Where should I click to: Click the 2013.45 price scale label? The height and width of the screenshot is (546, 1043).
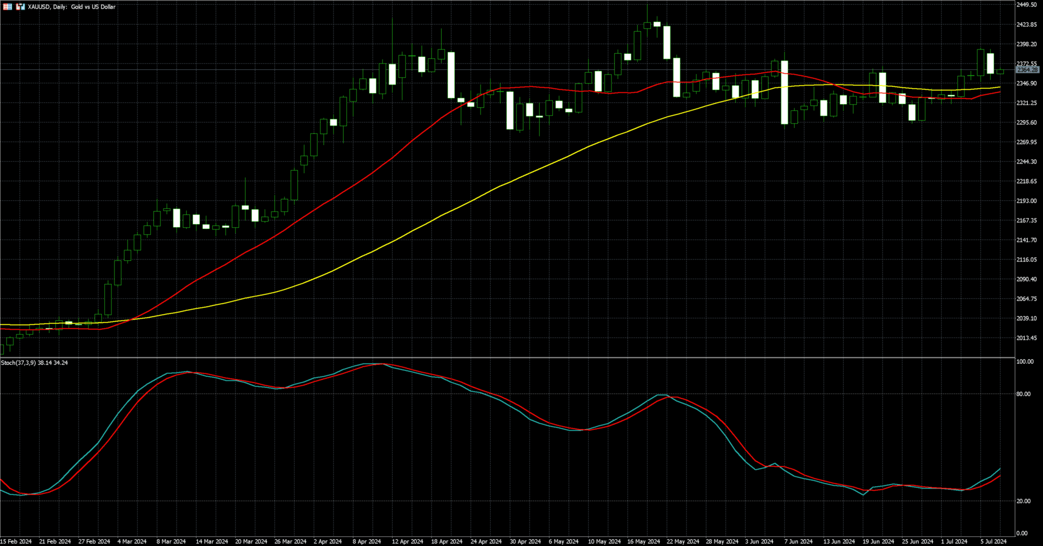click(1026, 338)
